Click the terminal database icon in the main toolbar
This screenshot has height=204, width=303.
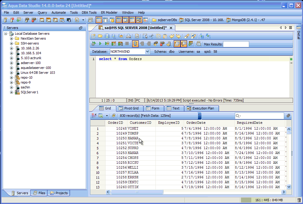coord(68,20)
